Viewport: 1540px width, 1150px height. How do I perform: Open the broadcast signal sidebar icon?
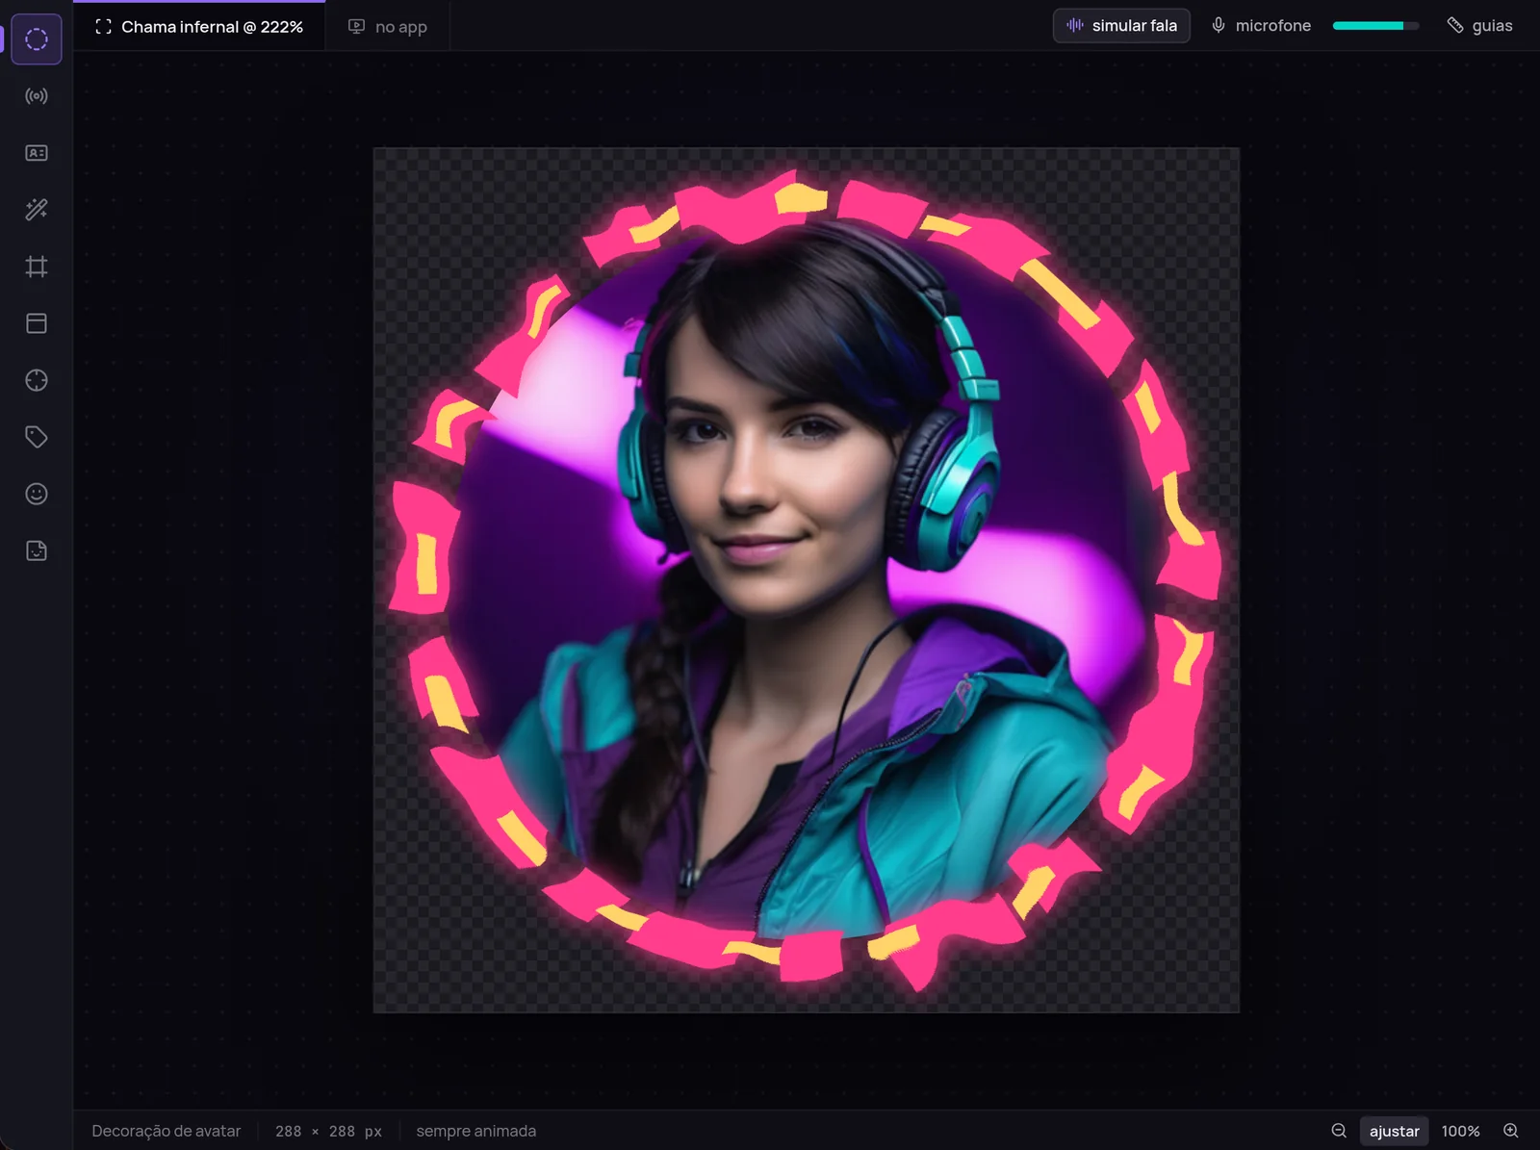tap(37, 96)
